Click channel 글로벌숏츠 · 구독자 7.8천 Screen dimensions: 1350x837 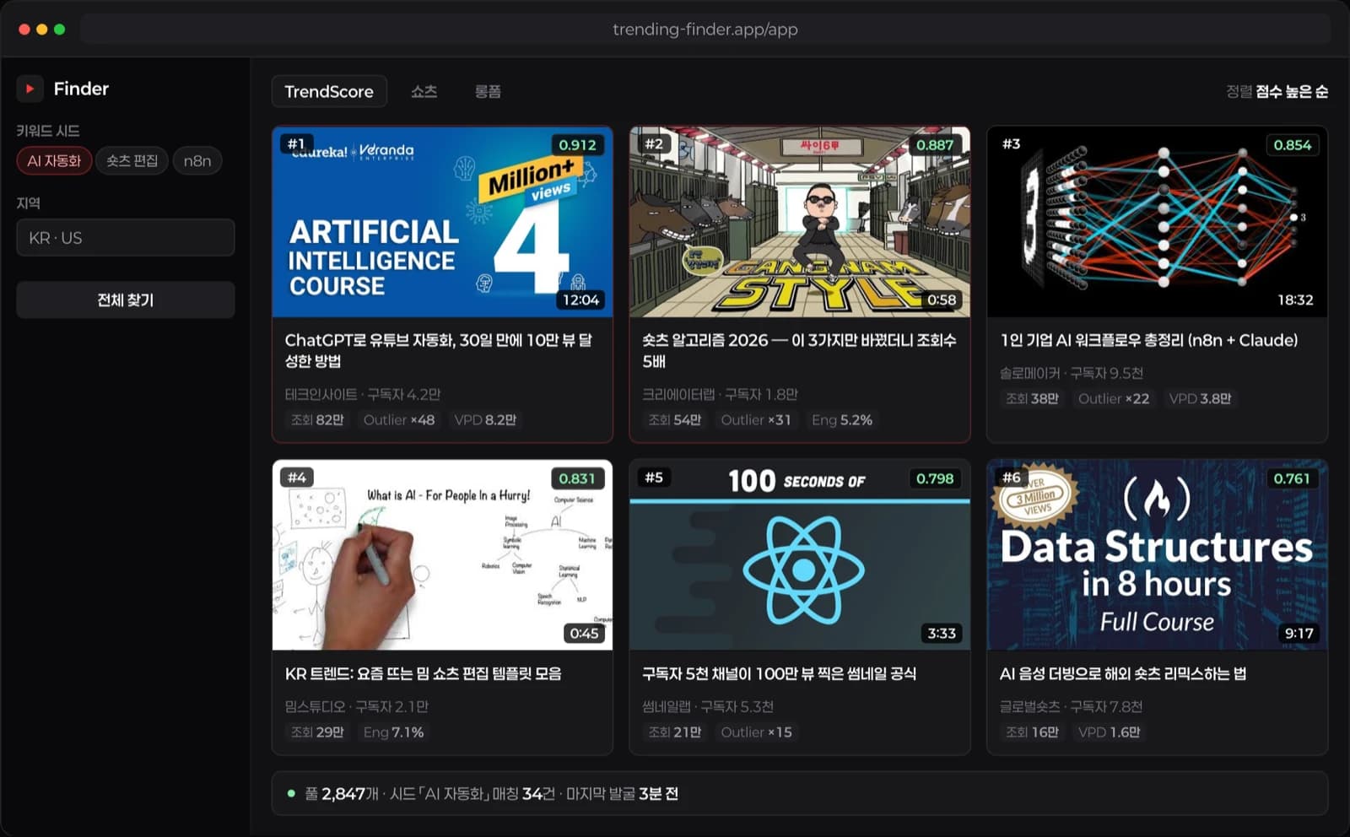click(x=1071, y=706)
